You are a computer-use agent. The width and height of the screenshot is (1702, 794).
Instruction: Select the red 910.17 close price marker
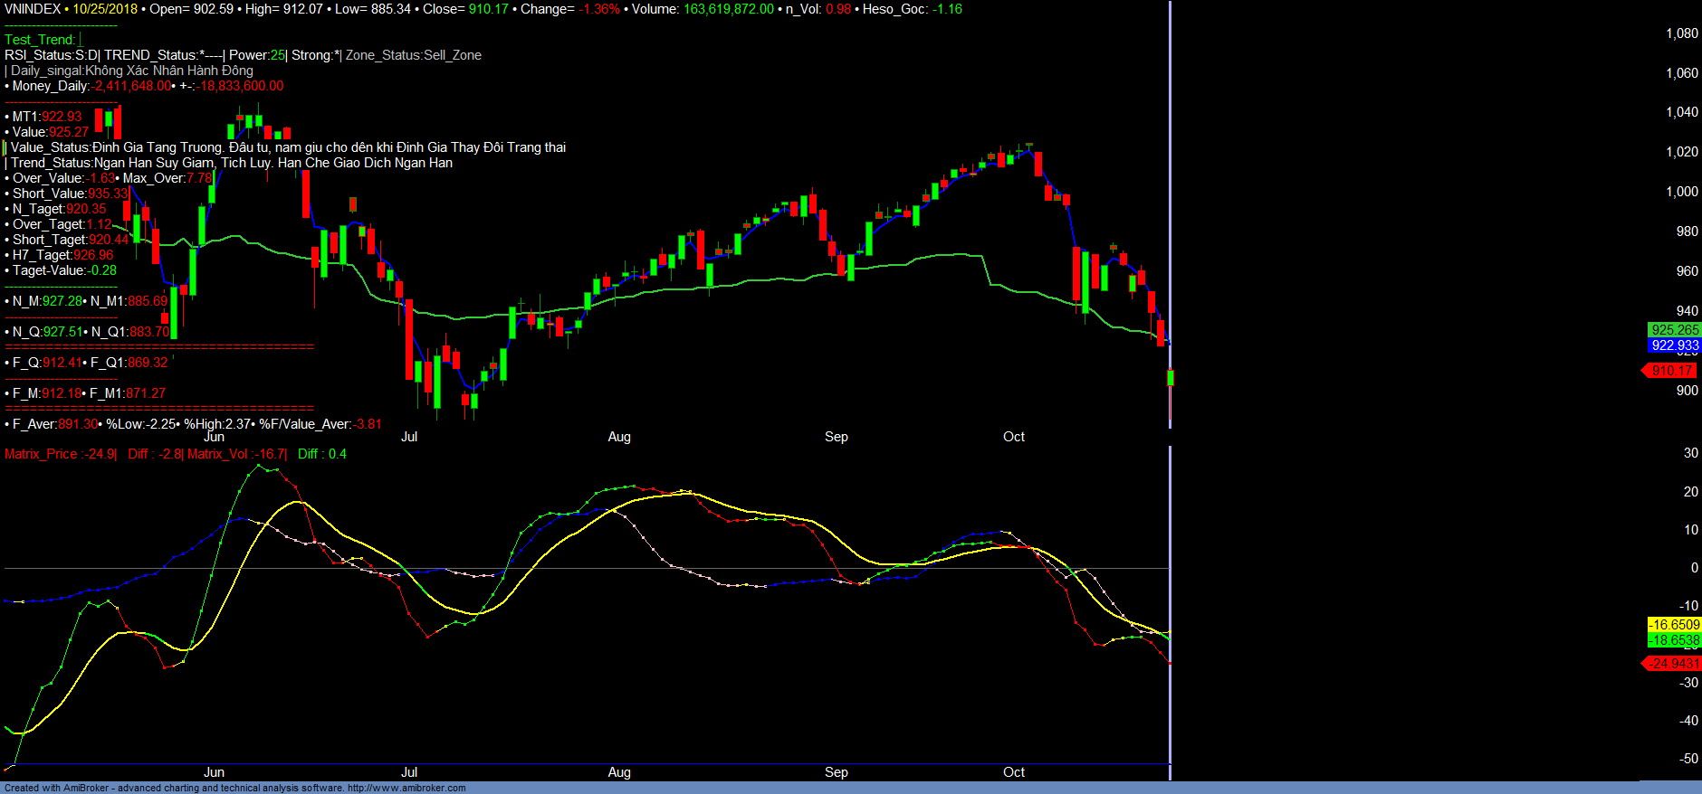point(1670,371)
